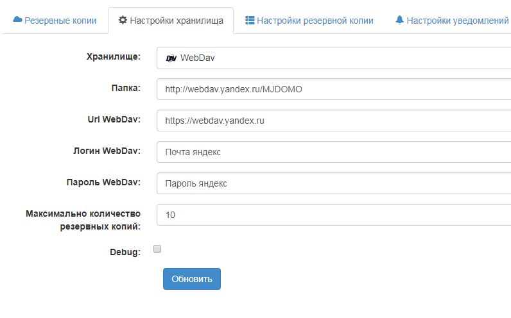The height and width of the screenshot is (318, 511).
Task: Click the WebDav logo icon in the storage selector
Action: pyautogui.click(x=171, y=58)
